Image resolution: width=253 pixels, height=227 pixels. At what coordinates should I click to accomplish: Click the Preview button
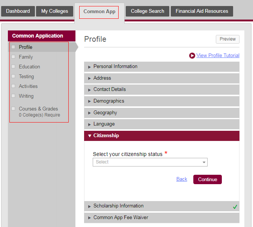227,39
